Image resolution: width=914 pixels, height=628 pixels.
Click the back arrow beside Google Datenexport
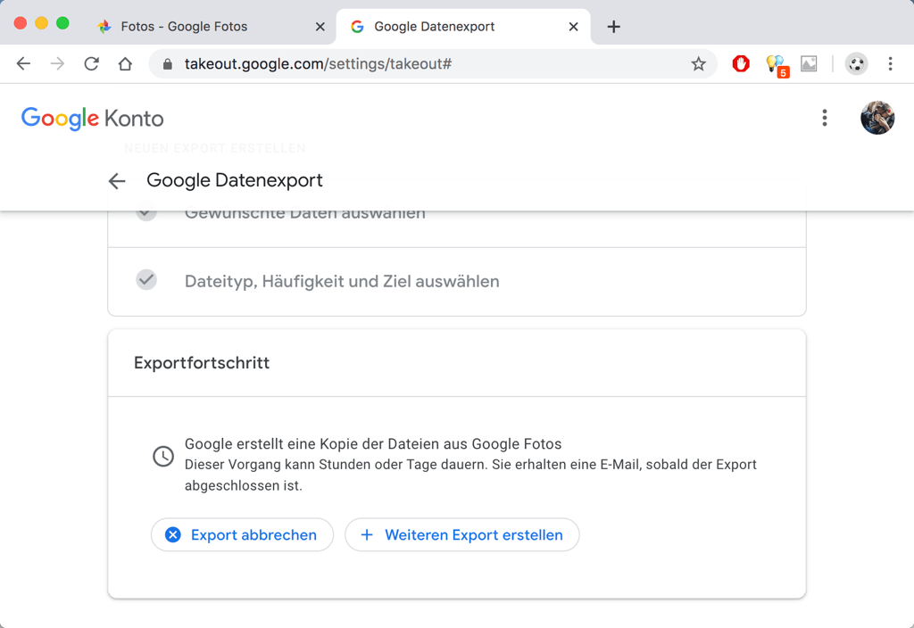click(117, 181)
